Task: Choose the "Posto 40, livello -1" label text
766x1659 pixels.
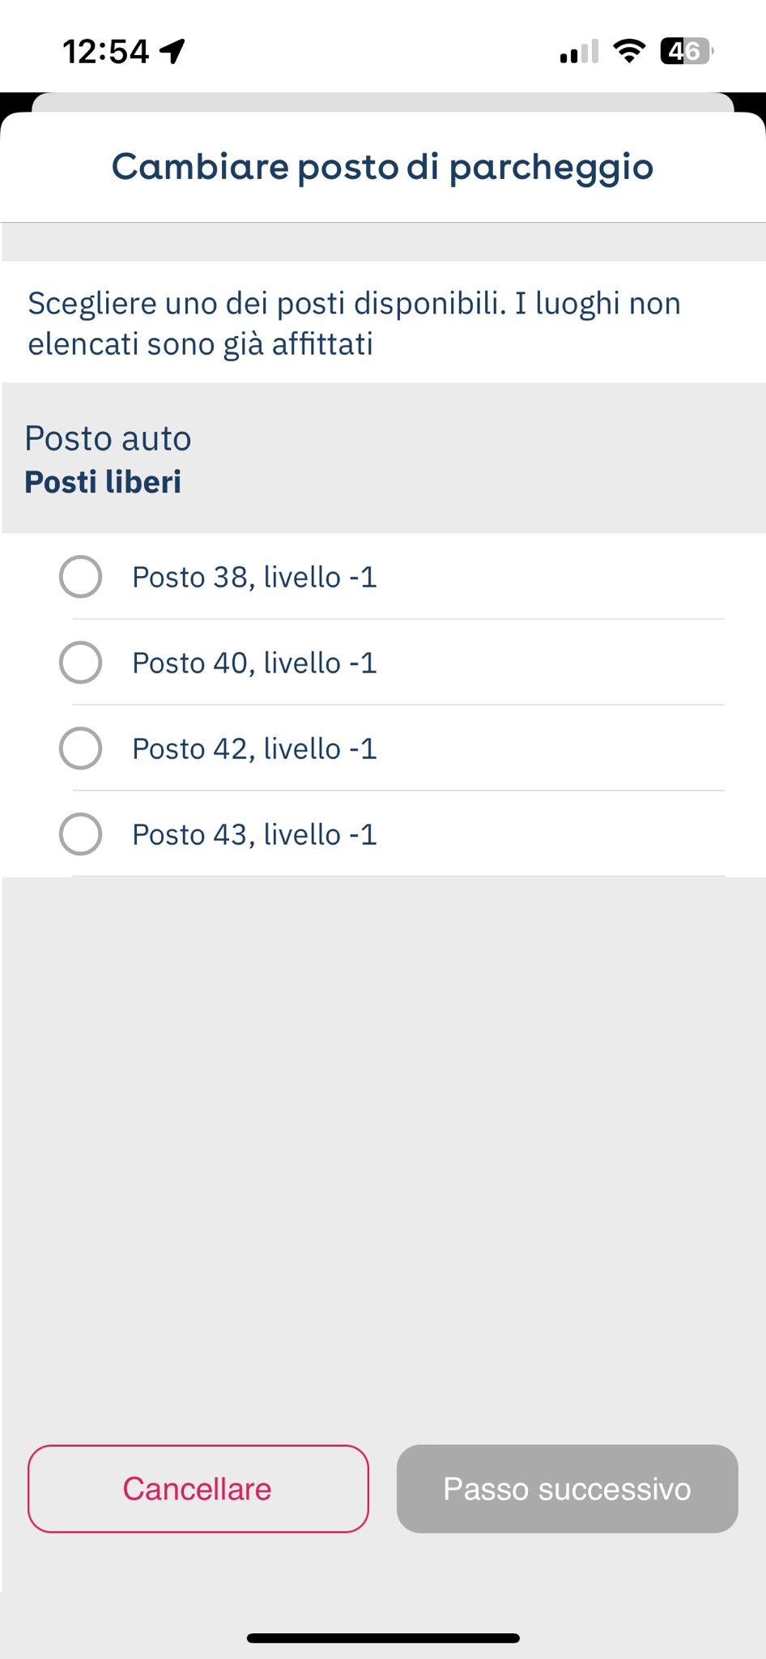Action: [255, 663]
